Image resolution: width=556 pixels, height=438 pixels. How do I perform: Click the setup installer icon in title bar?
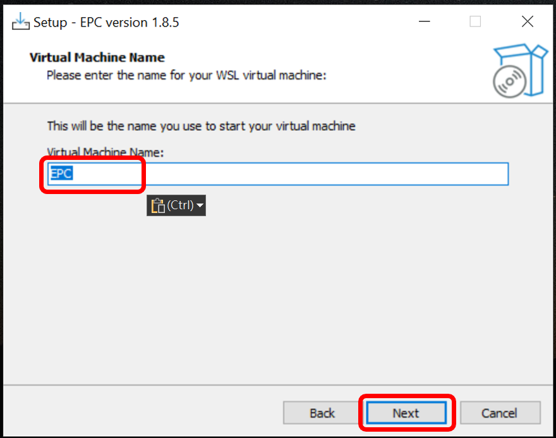click(21, 22)
